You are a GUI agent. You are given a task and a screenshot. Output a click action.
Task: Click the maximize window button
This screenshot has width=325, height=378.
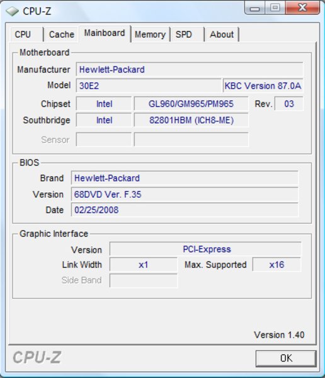[275, 8]
